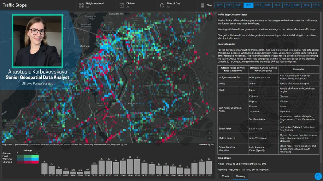Click the Division filter icon
Image resolution: width=323 pixels, height=181 pixels.
122,5
